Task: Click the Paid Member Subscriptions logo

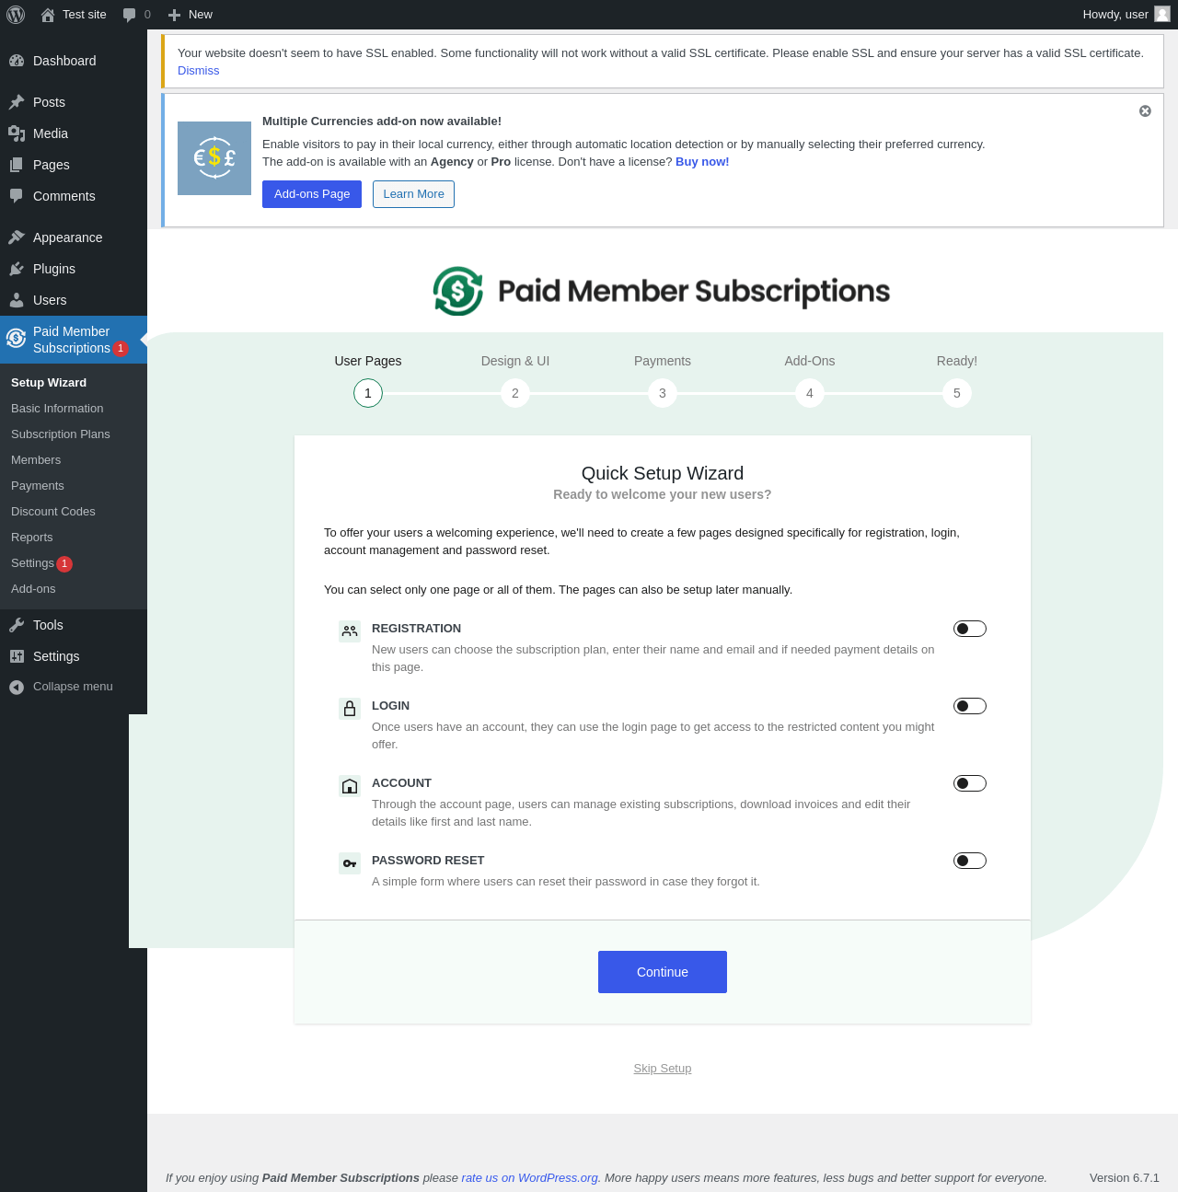Action: click(662, 291)
